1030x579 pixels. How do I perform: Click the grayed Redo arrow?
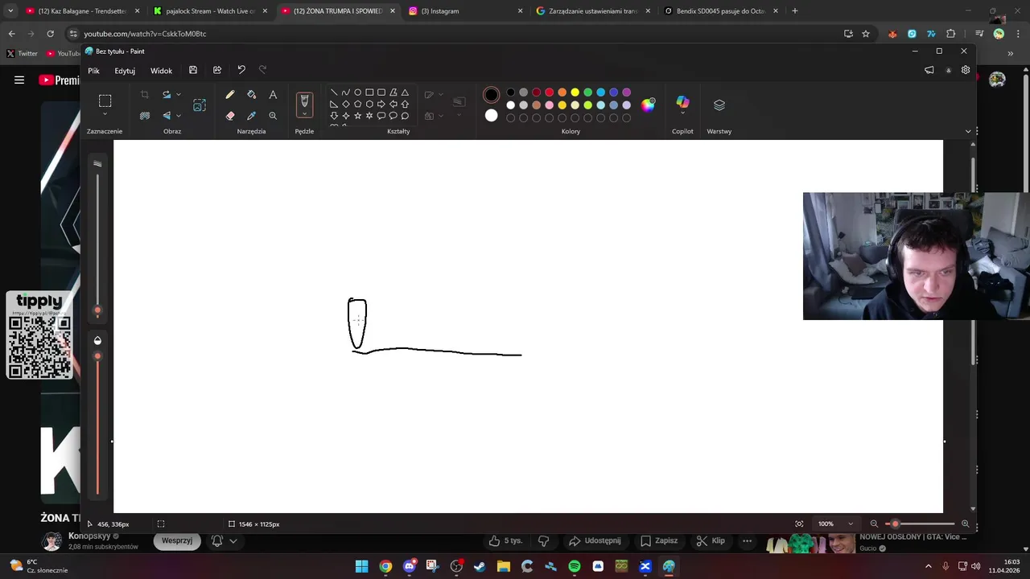[x=262, y=70]
